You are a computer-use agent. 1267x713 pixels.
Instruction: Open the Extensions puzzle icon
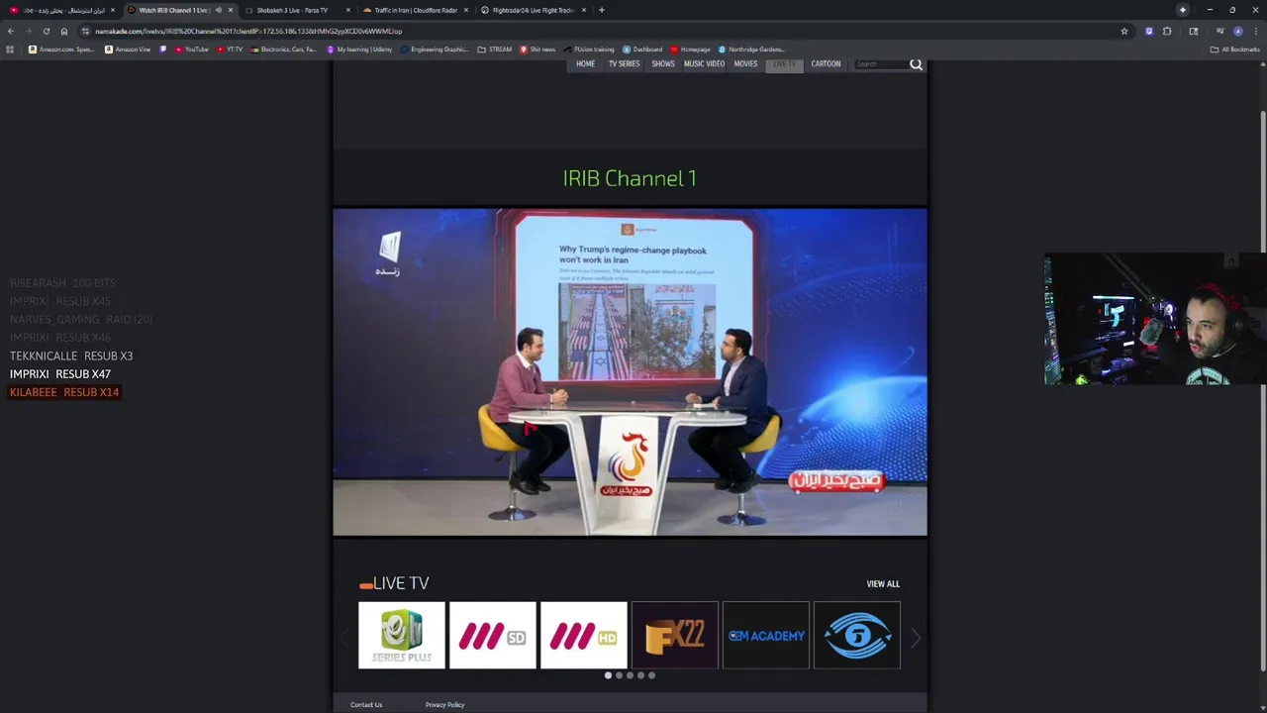click(1167, 31)
